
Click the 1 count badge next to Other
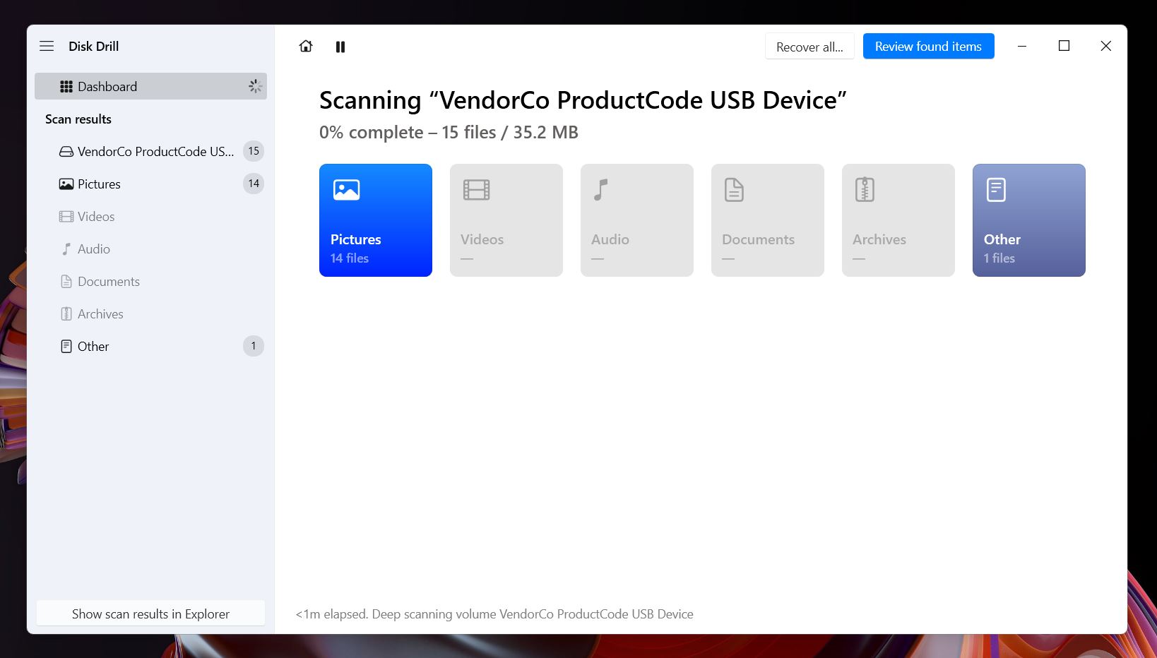click(254, 346)
